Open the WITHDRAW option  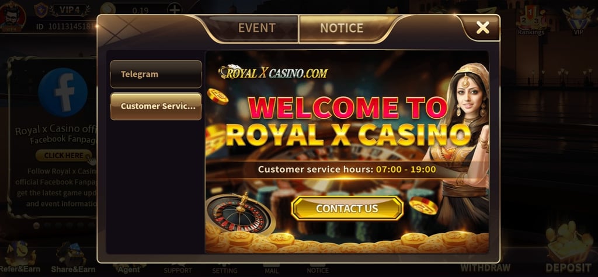(485, 267)
